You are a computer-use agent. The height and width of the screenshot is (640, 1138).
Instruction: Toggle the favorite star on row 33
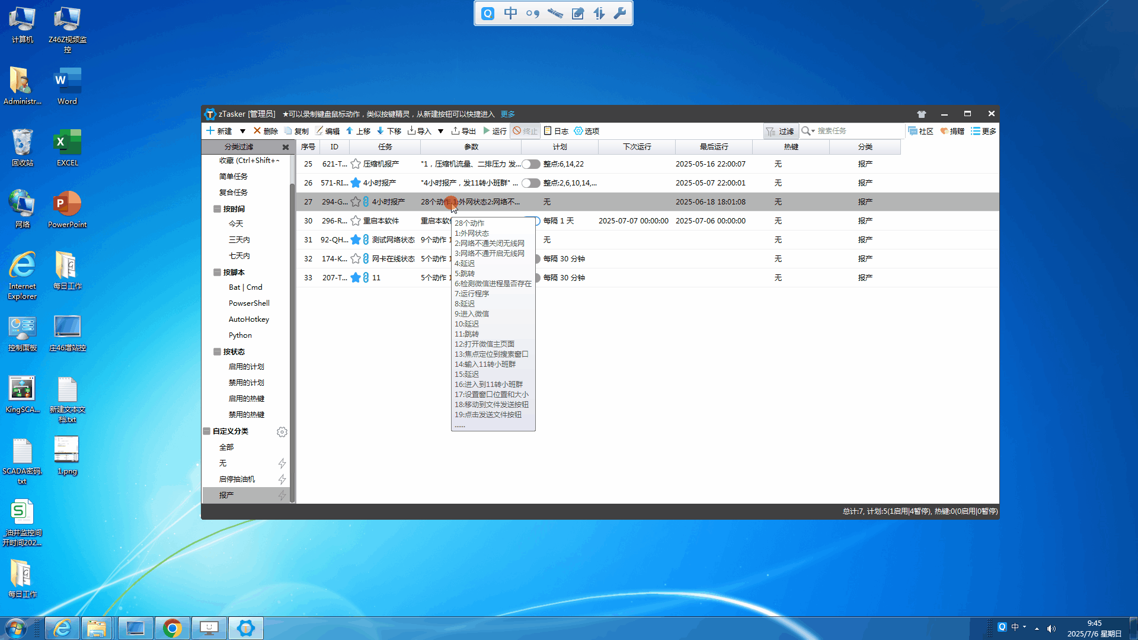[x=356, y=277]
